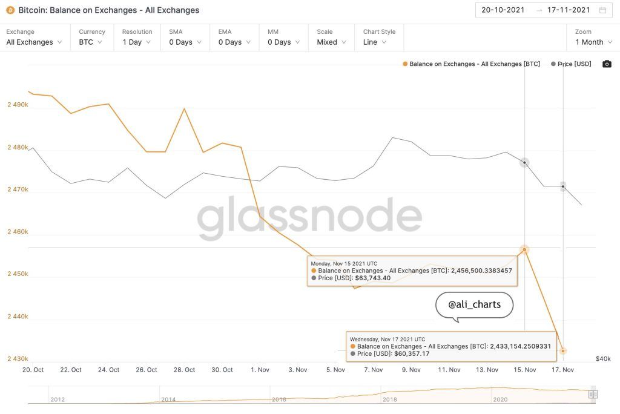Edit the end date 17-11-2021 field
Image resolution: width=620 pixels, height=414 pixels.
tap(569, 10)
